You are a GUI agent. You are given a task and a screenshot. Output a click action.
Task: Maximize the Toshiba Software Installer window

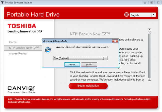(x=152, y=2)
